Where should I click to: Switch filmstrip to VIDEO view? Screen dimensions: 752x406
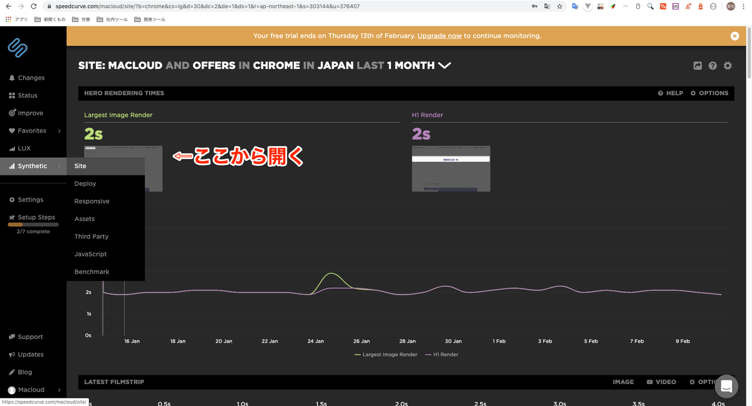pyautogui.click(x=661, y=382)
